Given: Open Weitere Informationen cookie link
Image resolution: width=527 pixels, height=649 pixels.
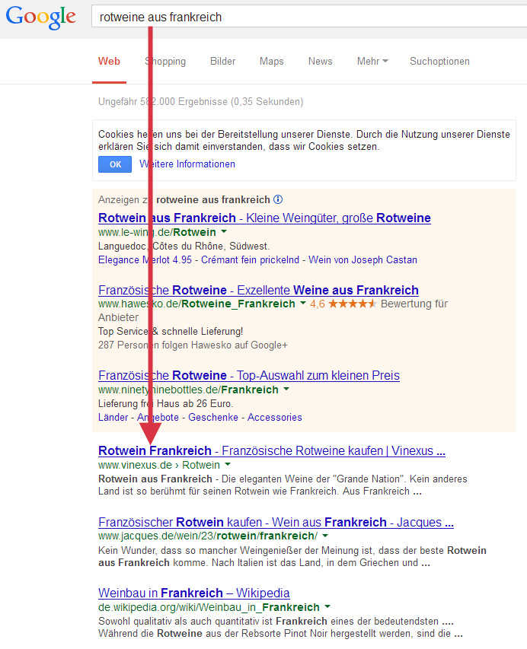Looking at the screenshot, I should click(x=187, y=164).
